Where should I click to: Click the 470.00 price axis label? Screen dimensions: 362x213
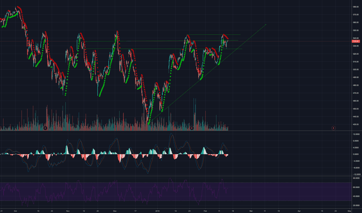356,93
